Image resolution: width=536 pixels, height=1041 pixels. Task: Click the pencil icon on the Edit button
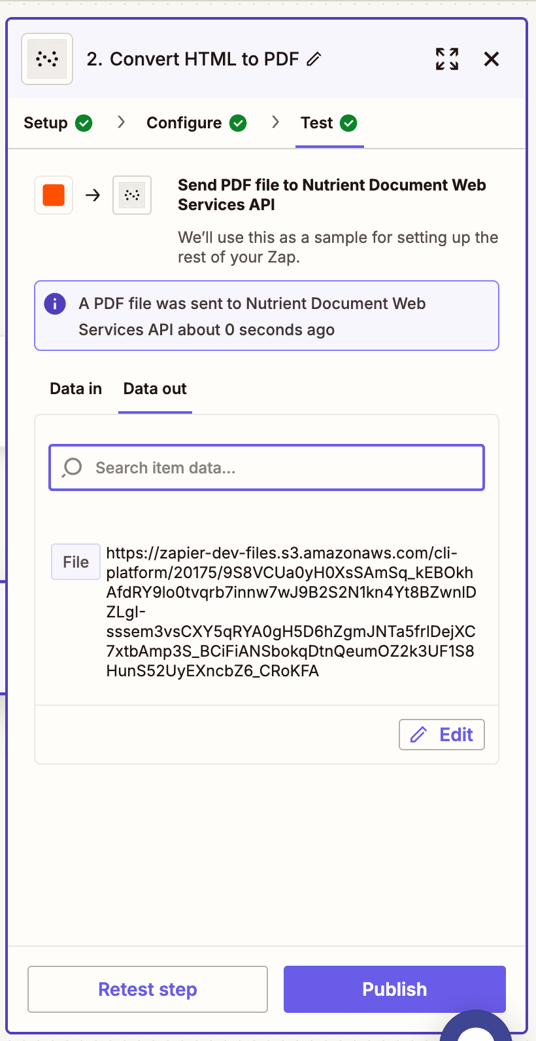(418, 735)
